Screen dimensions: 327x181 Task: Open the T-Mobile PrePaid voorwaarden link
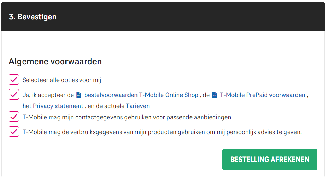coord(263,95)
